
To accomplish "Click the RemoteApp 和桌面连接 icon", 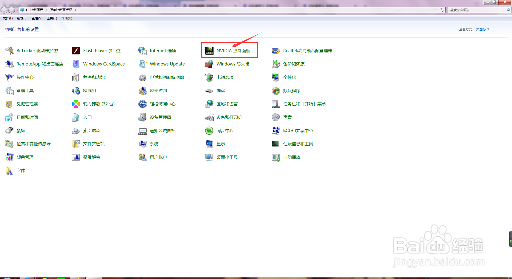I will tap(9, 64).
